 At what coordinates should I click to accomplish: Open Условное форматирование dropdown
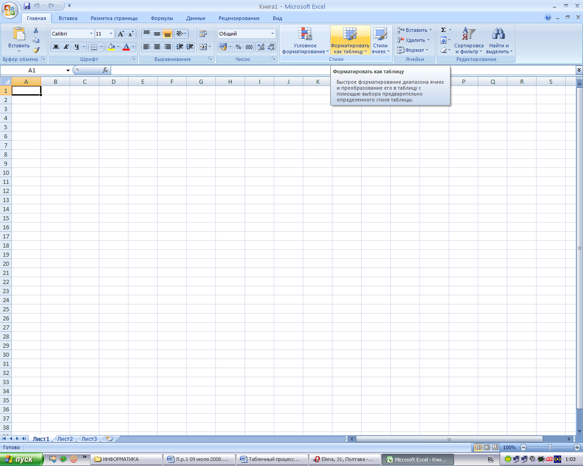coord(305,41)
